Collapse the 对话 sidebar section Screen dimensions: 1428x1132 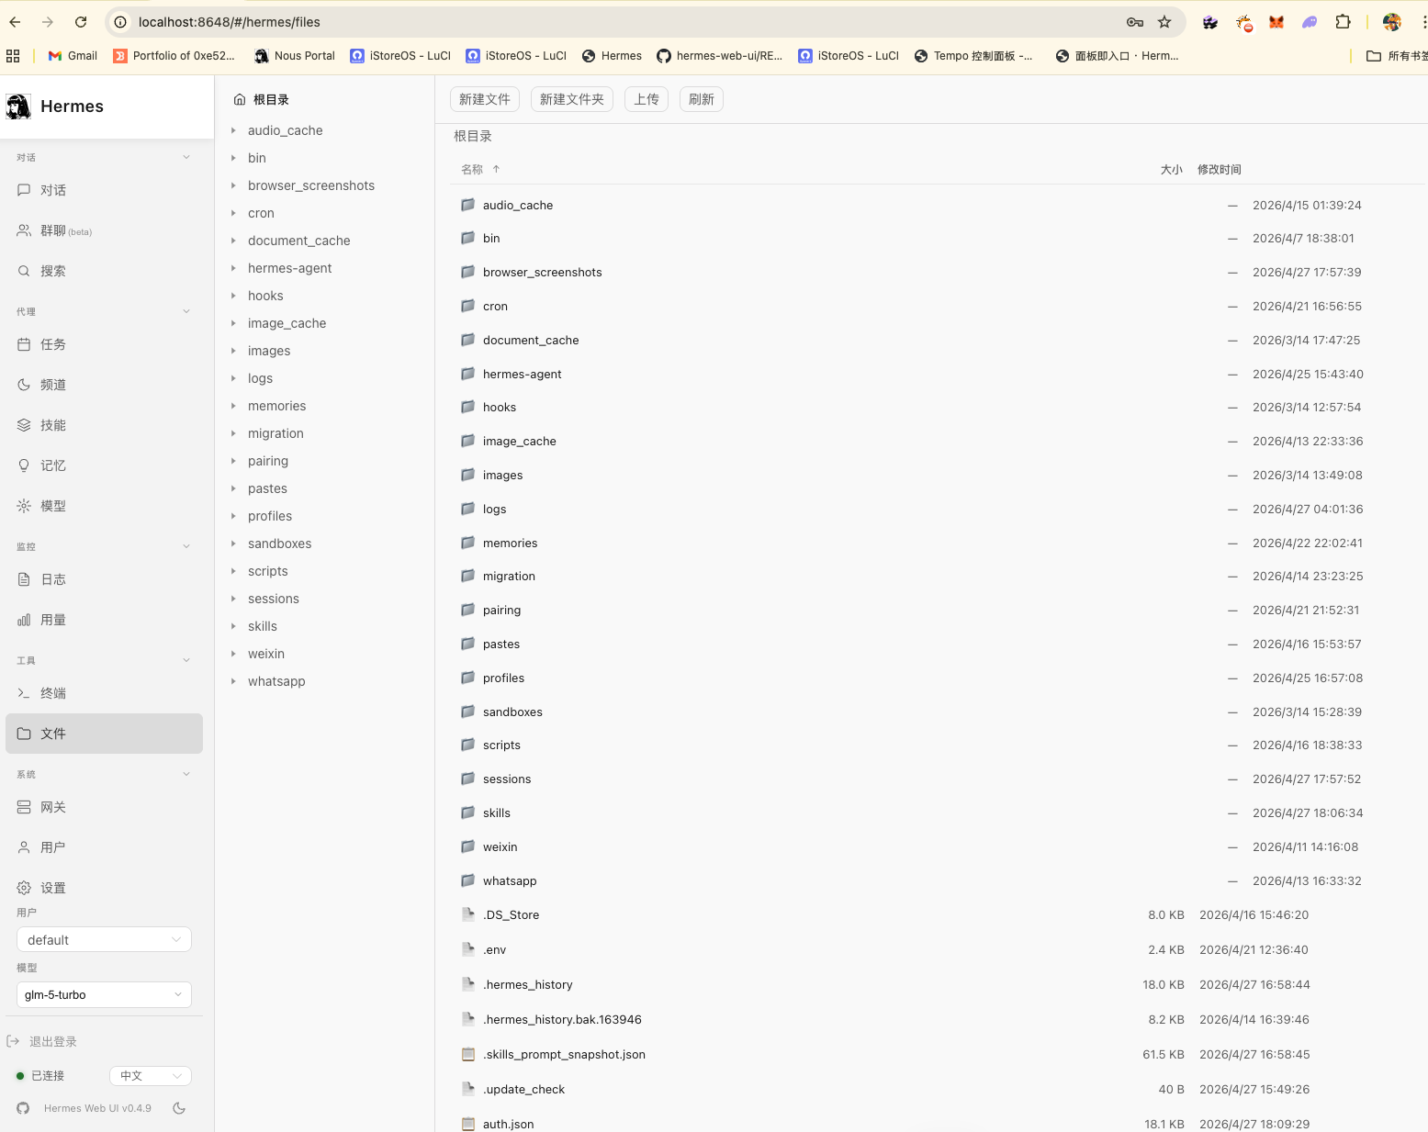point(186,157)
